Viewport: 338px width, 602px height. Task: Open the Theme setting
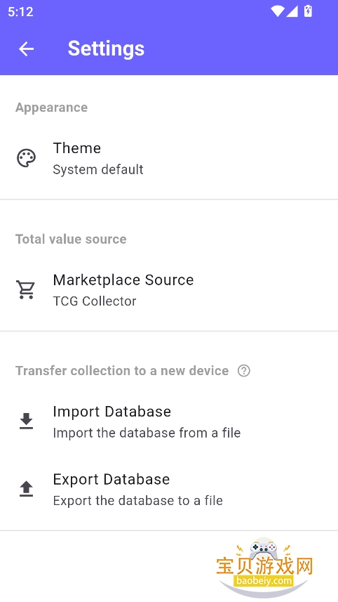(169, 158)
